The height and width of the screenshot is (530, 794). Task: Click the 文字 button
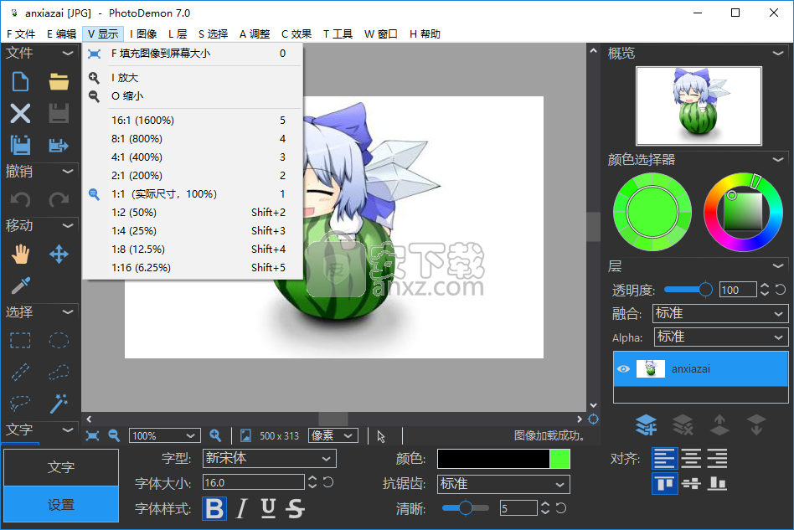[x=61, y=467]
